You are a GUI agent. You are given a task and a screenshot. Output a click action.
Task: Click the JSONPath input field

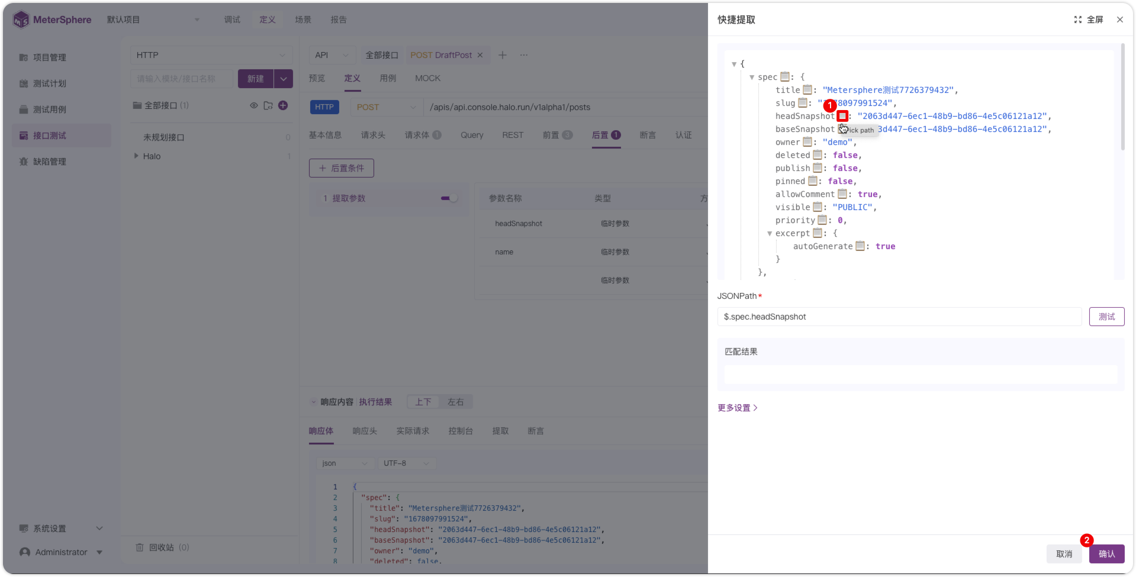tap(899, 317)
